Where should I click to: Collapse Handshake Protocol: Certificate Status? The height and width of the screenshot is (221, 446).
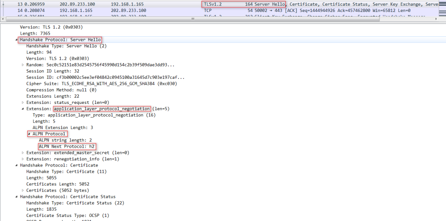[17, 197]
